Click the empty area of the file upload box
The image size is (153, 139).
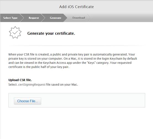(93, 100)
